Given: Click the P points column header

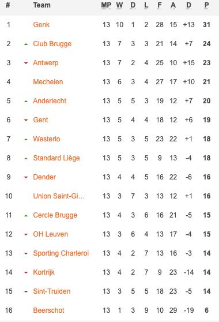Looking at the screenshot, I should tap(206, 5).
